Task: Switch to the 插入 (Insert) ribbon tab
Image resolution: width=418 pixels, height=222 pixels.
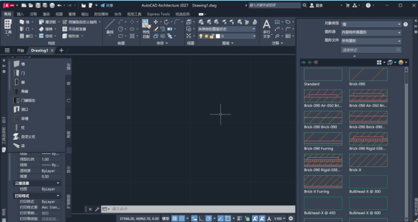Action: click(20, 14)
